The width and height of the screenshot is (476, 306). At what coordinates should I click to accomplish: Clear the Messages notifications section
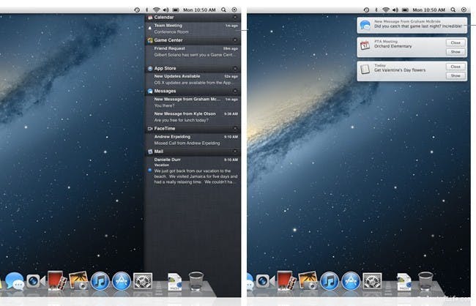[x=235, y=91]
